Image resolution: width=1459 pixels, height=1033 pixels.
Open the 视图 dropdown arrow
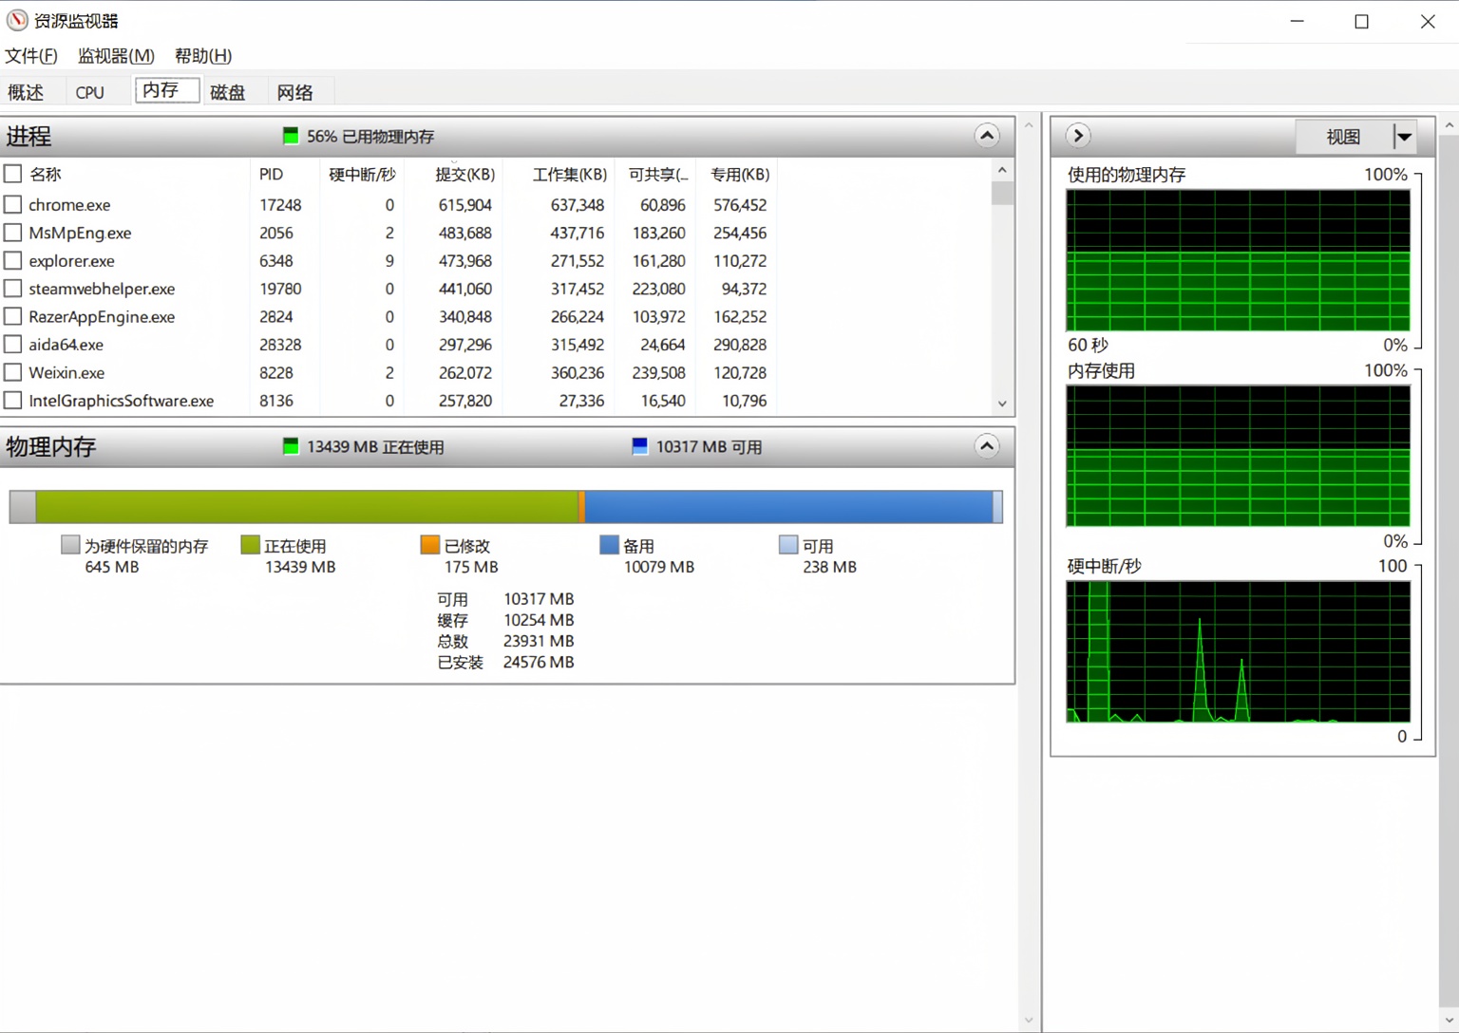pos(1404,137)
